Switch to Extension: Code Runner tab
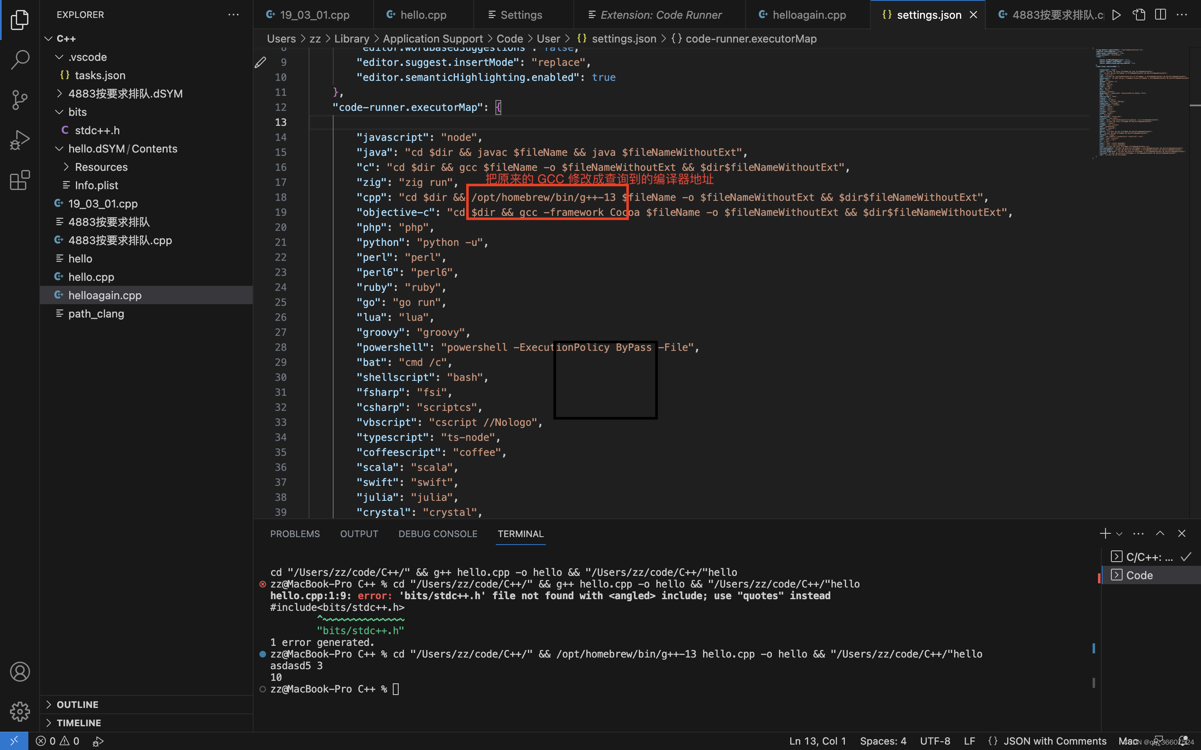The width and height of the screenshot is (1201, 750). [x=661, y=15]
